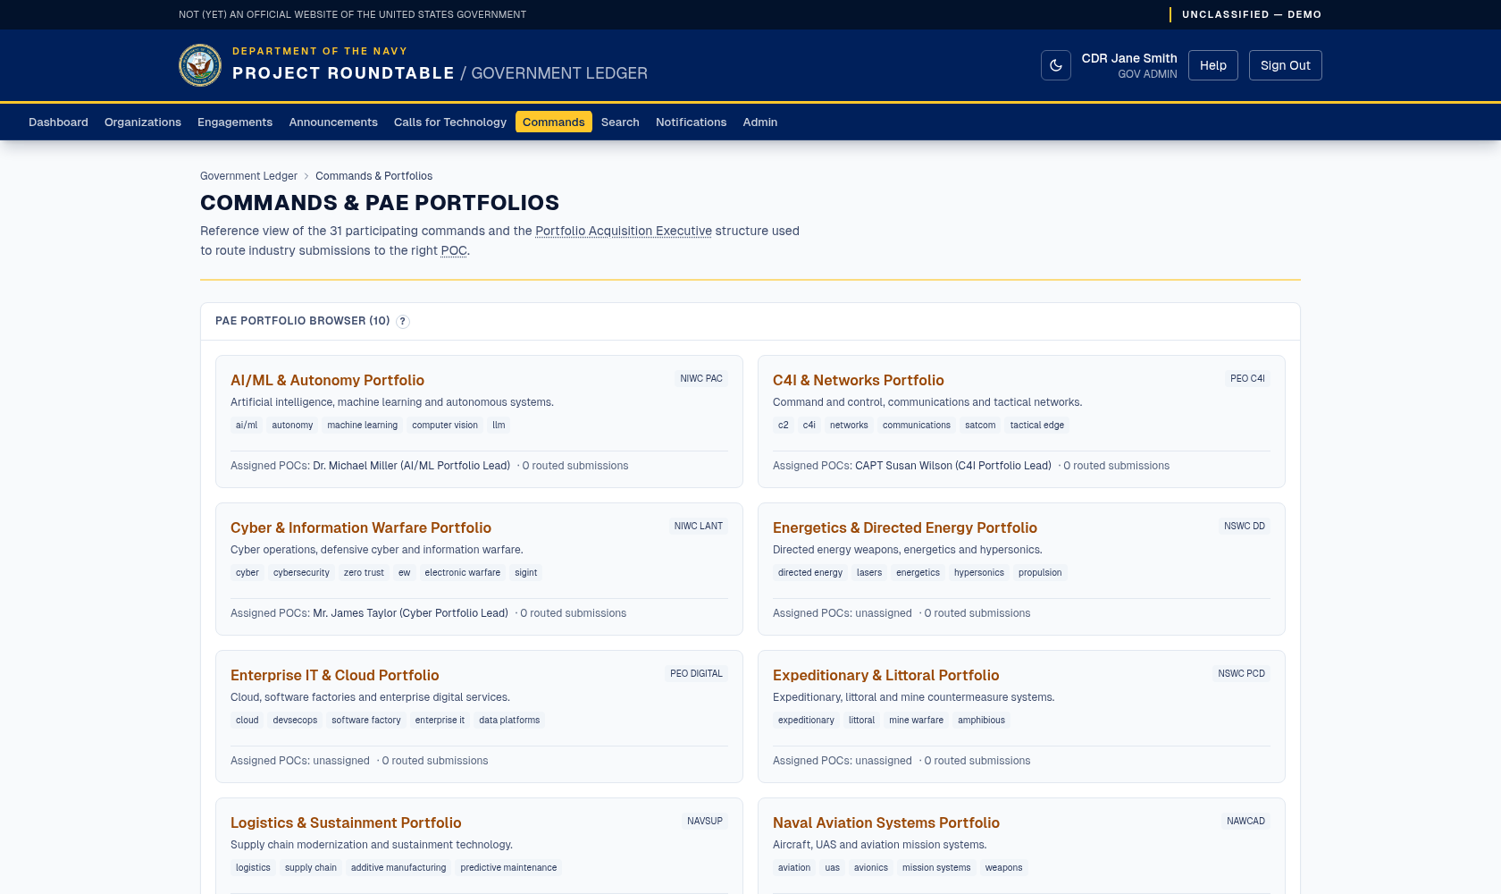Image resolution: width=1501 pixels, height=894 pixels.
Task: Click the 'zero trust' tag
Action: pos(364,573)
